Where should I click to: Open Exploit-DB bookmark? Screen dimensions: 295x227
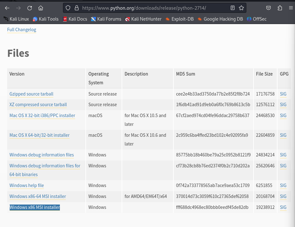coord(179,19)
